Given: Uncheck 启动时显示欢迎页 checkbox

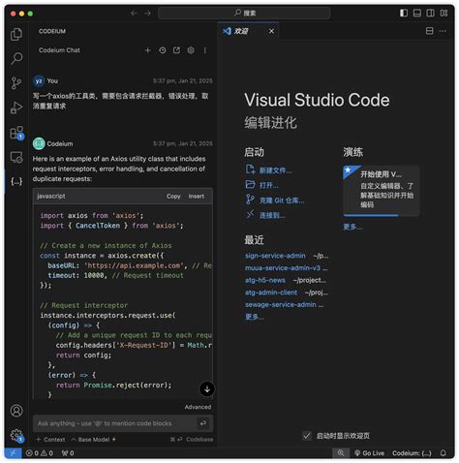Looking at the screenshot, I should 307,436.
